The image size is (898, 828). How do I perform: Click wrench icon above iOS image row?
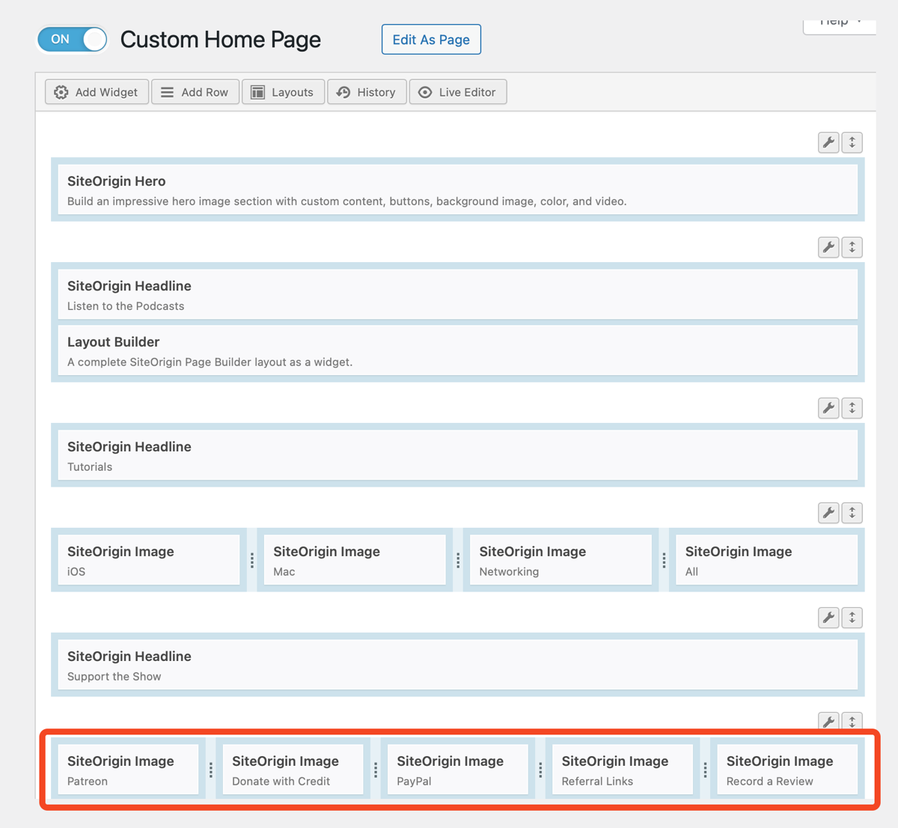tap(828, 513)
